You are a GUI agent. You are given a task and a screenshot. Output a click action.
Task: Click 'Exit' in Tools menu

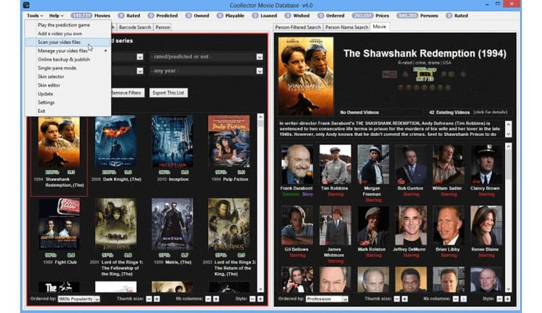point(68,111)
